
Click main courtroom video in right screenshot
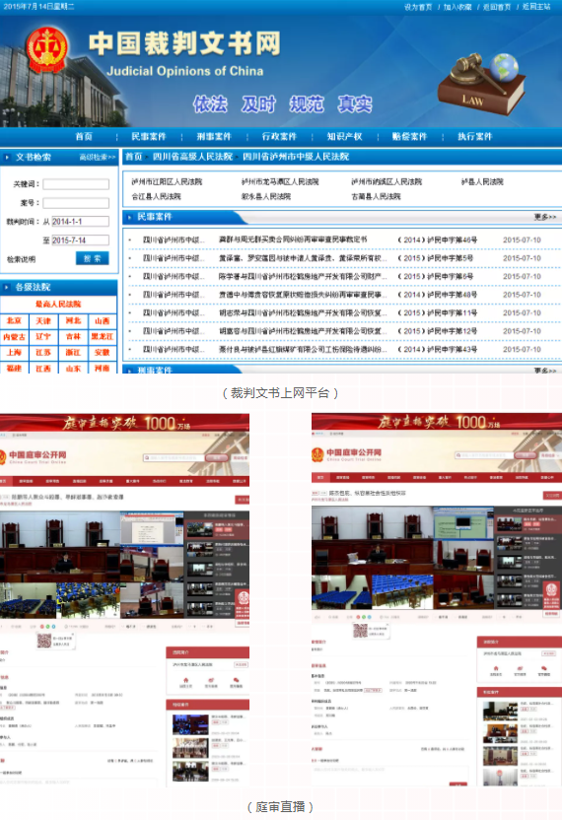373,540
